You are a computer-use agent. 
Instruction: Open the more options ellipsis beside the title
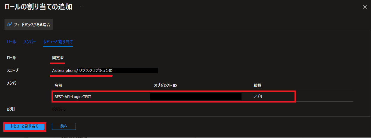pos(82,7)
